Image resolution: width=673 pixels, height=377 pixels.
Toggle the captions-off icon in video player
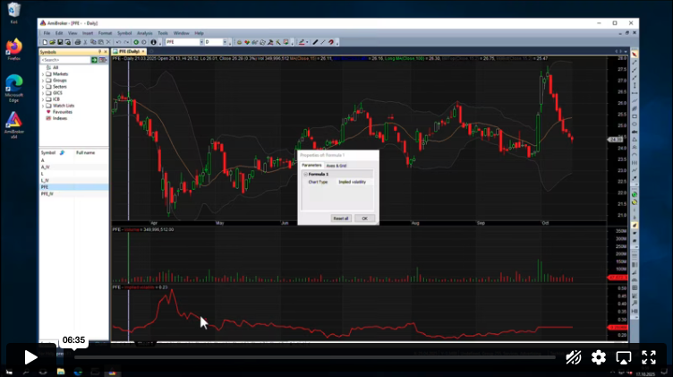(x=573, y=357)
